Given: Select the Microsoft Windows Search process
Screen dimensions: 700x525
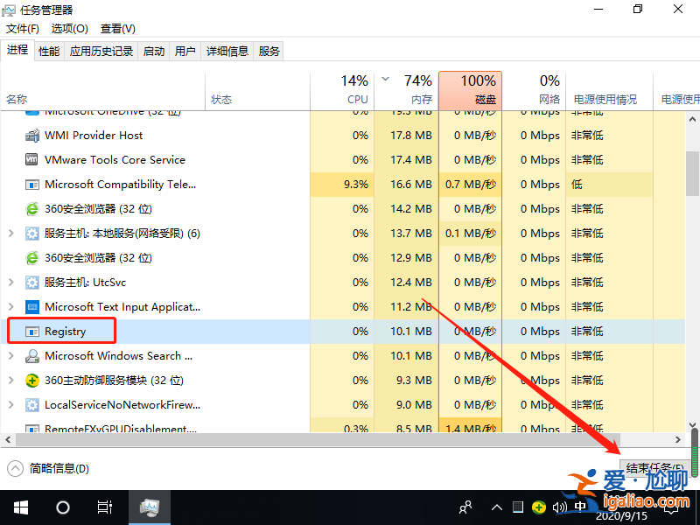Looking at the screenshot, I should 117,355.
